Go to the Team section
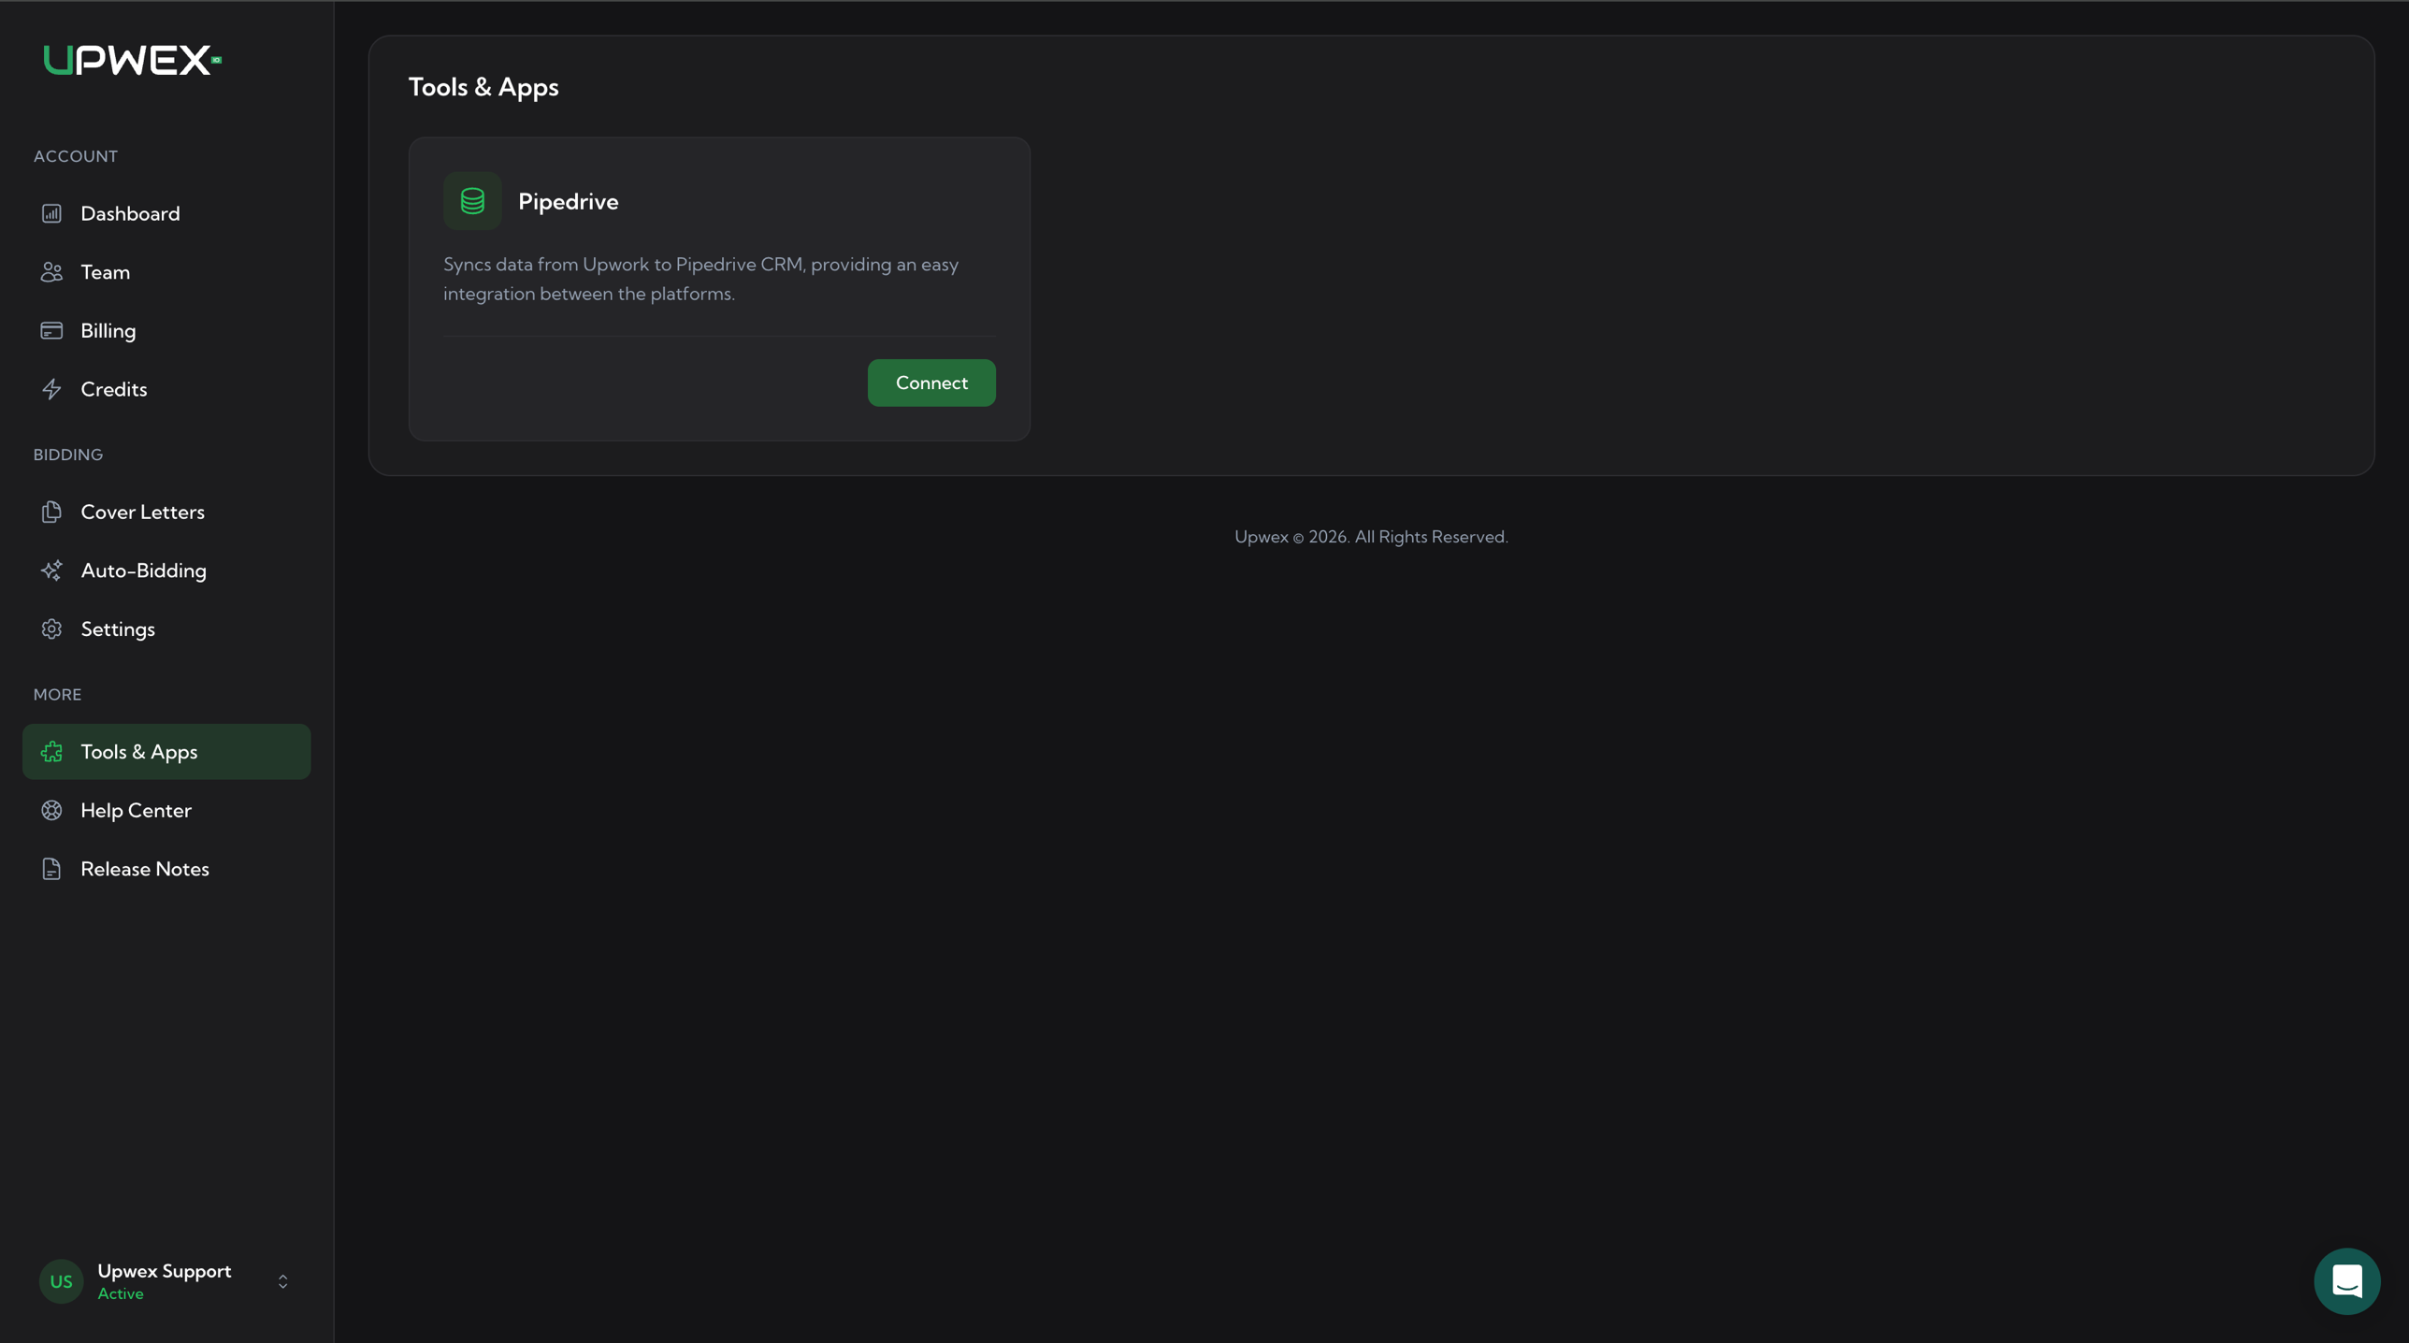This screenshot has width=2409, height=1343. coord(166,272)
